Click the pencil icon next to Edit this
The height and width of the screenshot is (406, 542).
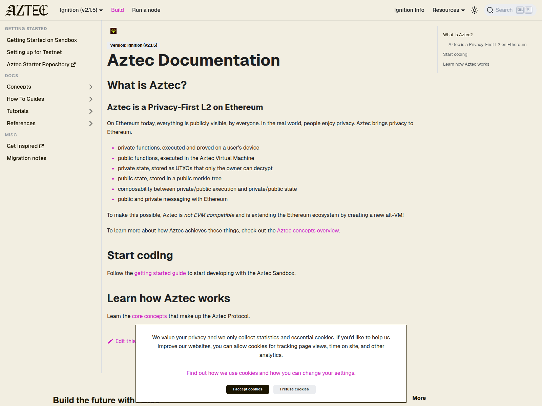pyautogui.click(x=110, y=341)
